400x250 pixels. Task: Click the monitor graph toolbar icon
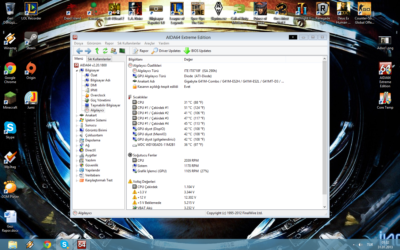pyautogui.click(x=122, y=51)
